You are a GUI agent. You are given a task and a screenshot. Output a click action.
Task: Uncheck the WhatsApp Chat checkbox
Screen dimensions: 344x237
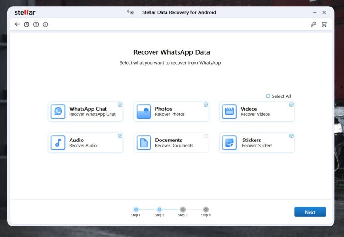tap(120, 105)
